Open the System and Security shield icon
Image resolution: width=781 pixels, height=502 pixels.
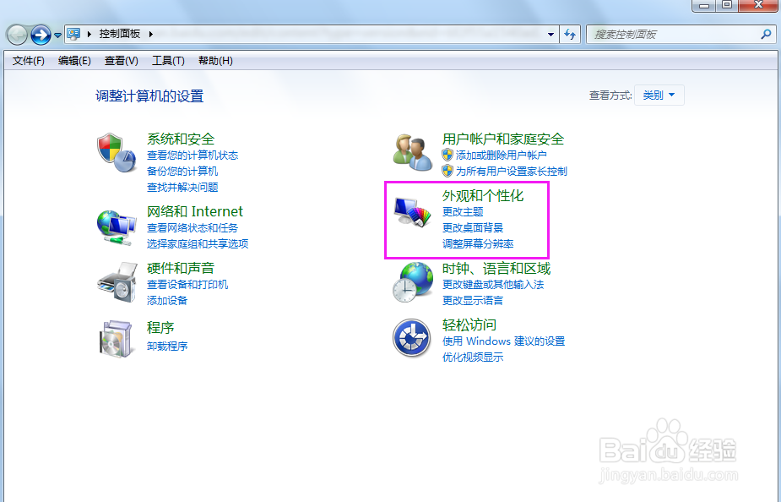[117, 153]
